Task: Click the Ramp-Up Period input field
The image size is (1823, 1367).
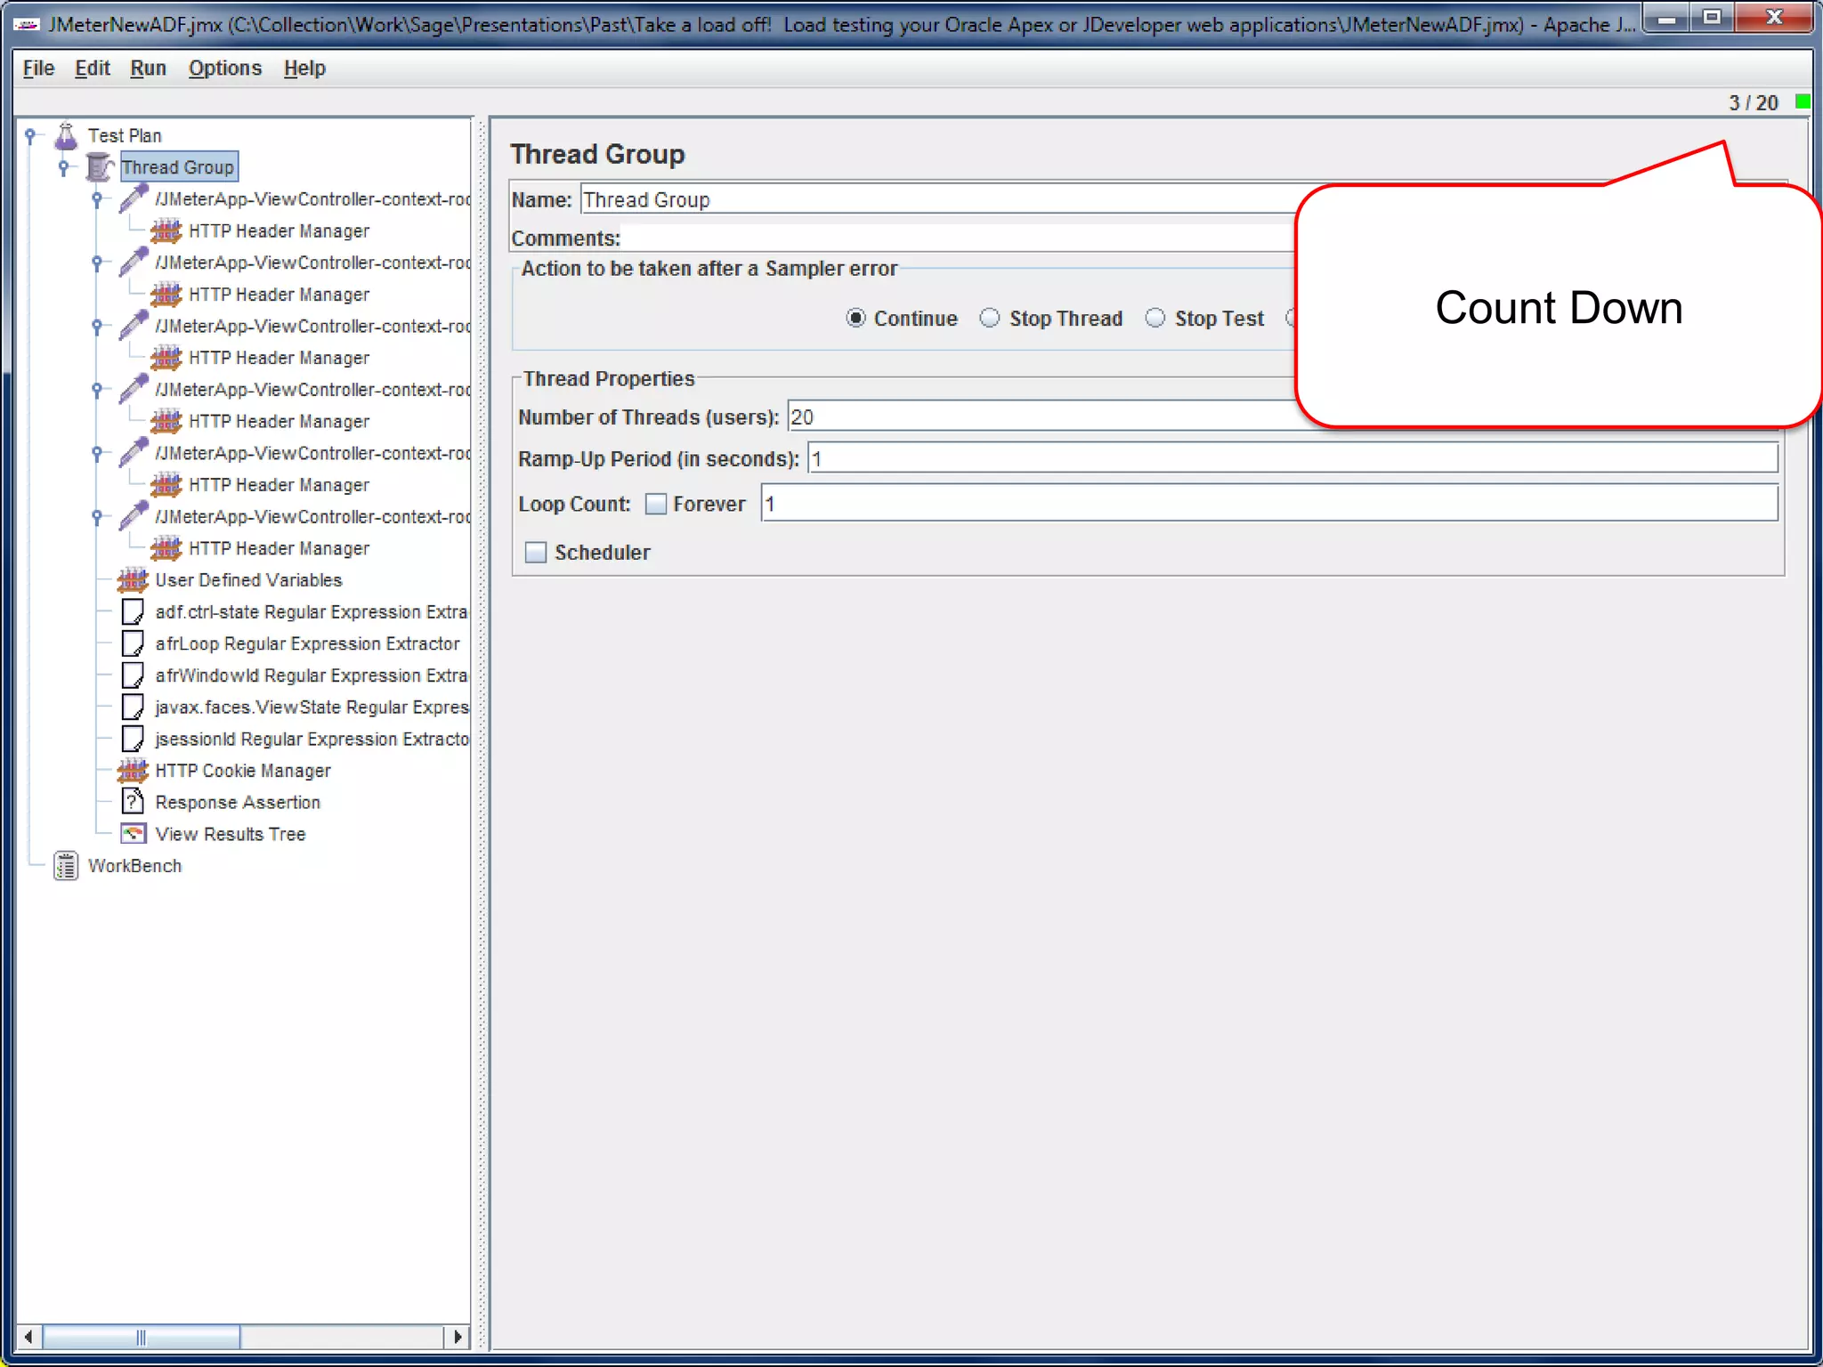Action: click(1291, 459)
